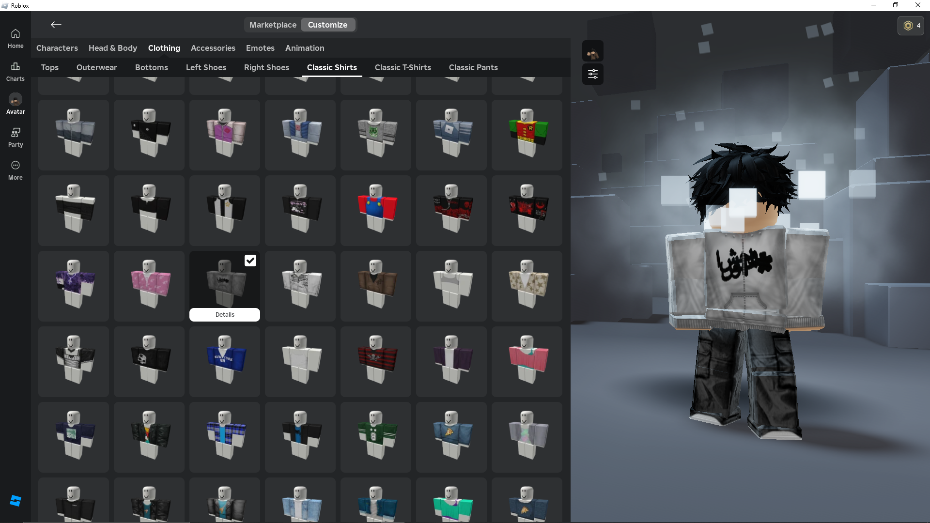
Task: Equip the pink star-patterned shirt
Action: (x=149, y=286)
